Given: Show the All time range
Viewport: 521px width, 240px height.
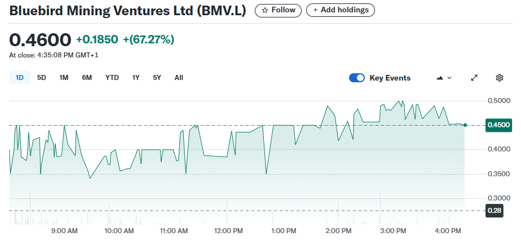Looking at the screenshot, I should pyautogui.click(x=179, y=78).
